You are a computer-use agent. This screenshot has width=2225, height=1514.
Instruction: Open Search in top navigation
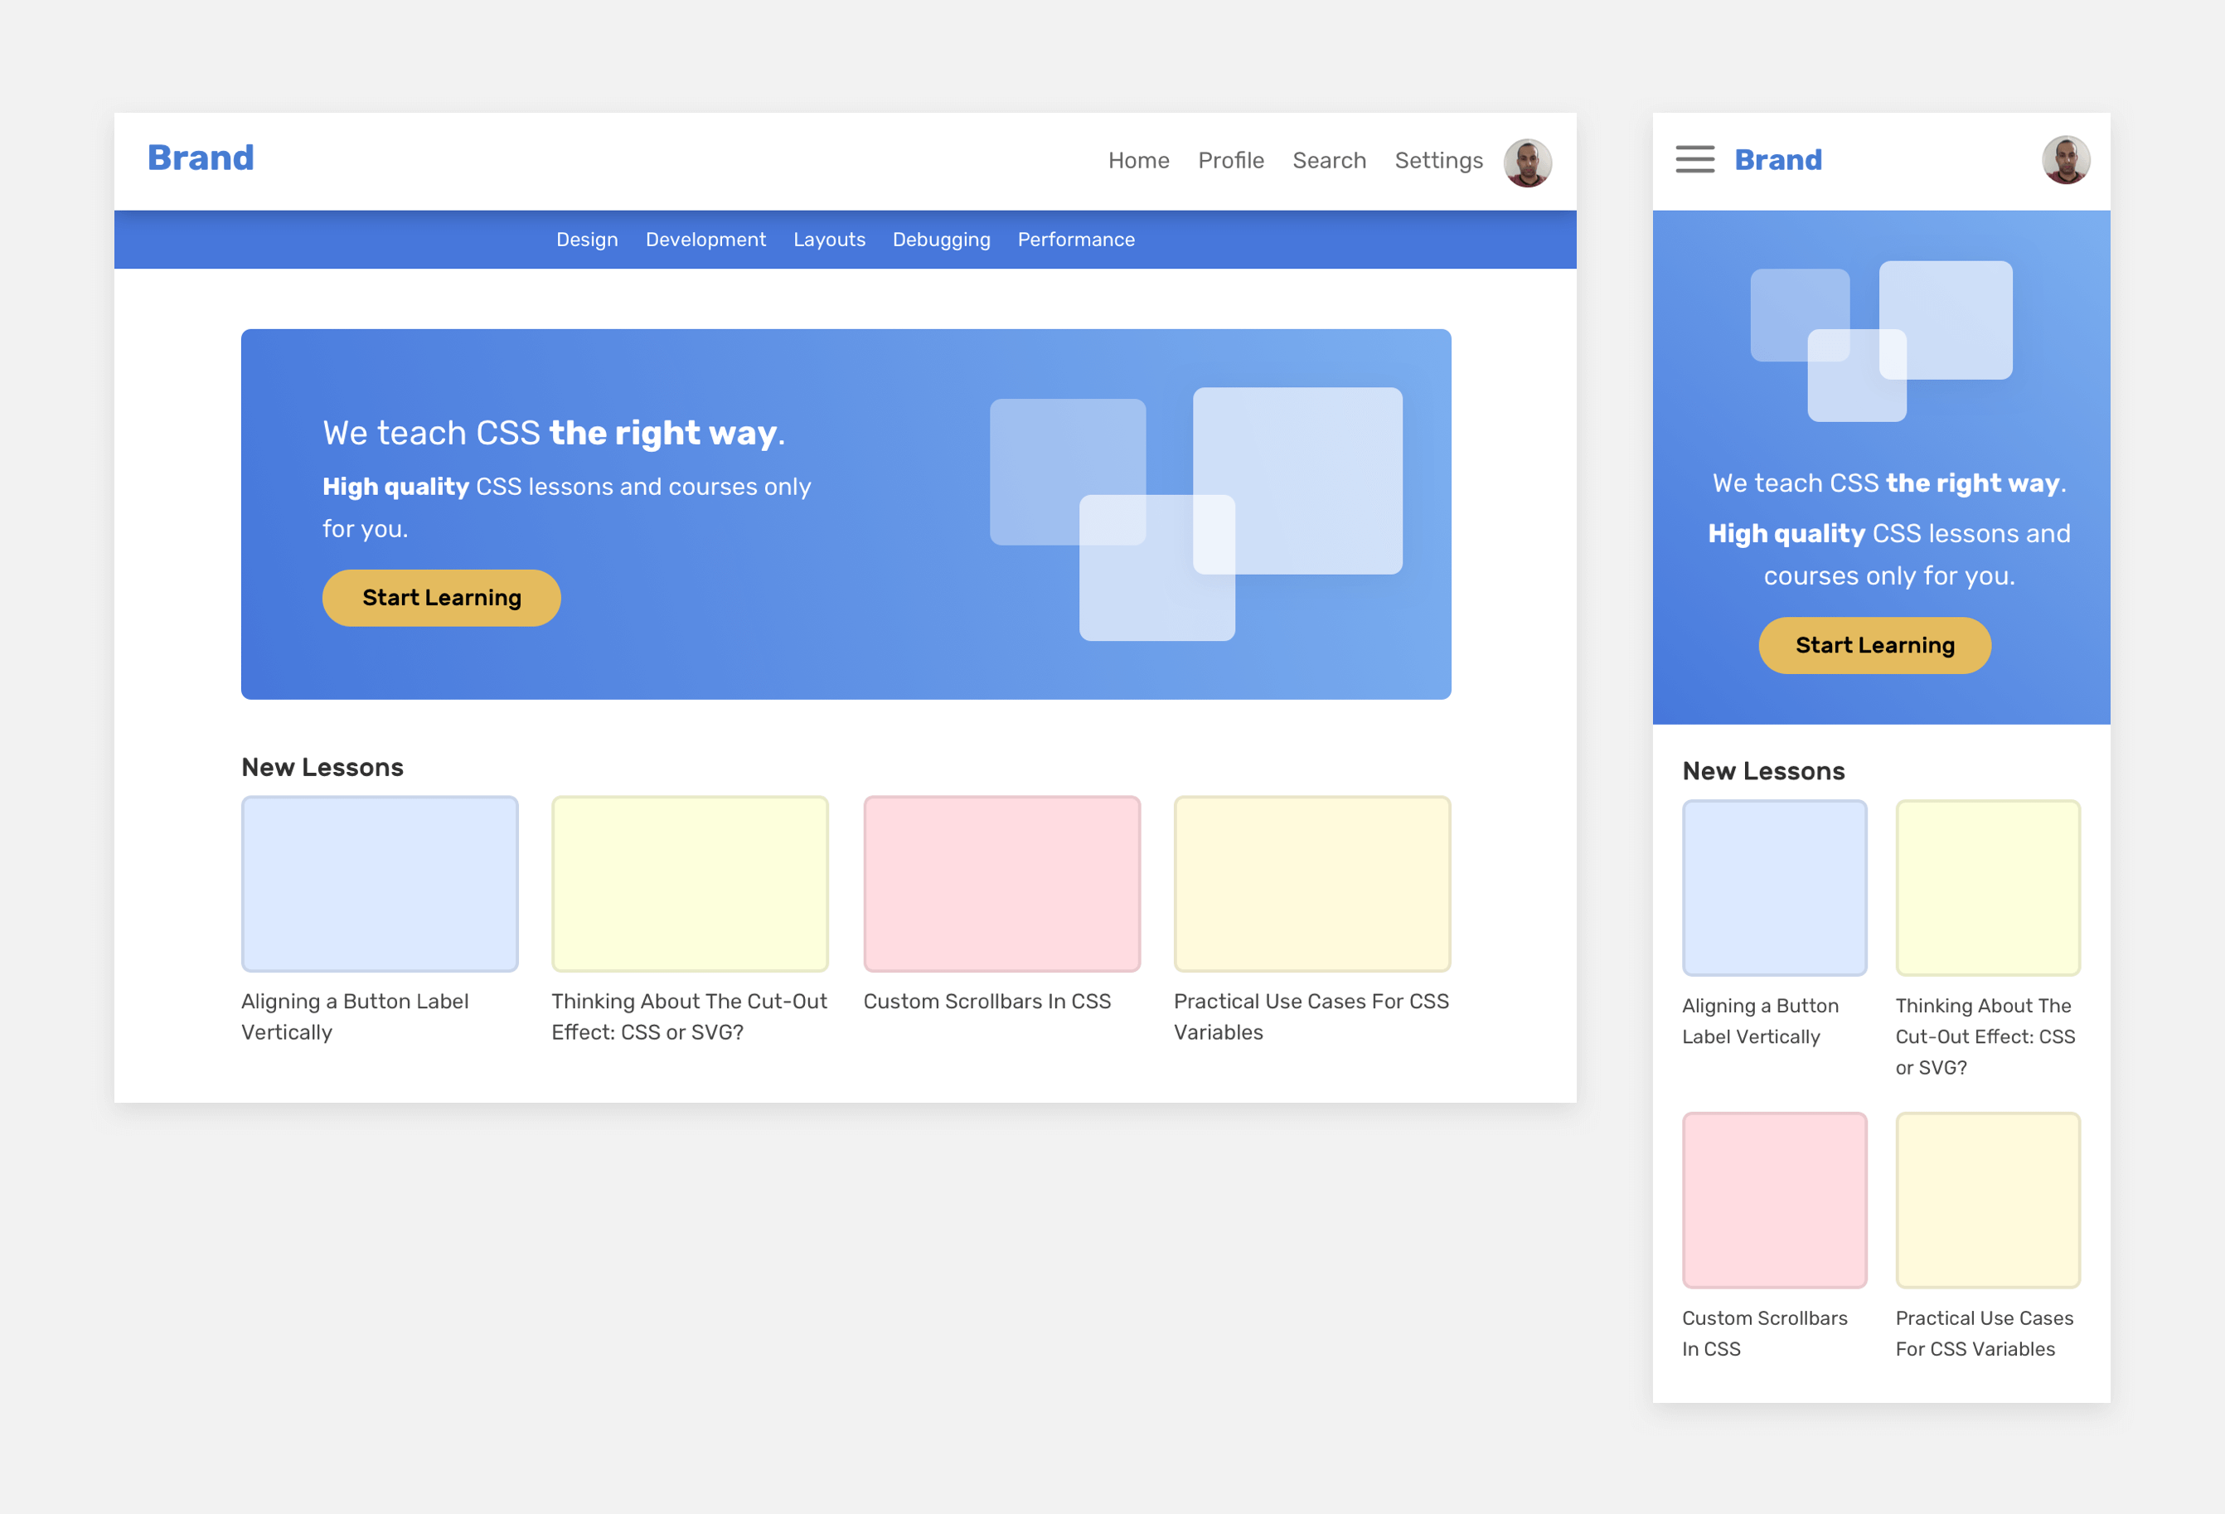pos(1329,161)
